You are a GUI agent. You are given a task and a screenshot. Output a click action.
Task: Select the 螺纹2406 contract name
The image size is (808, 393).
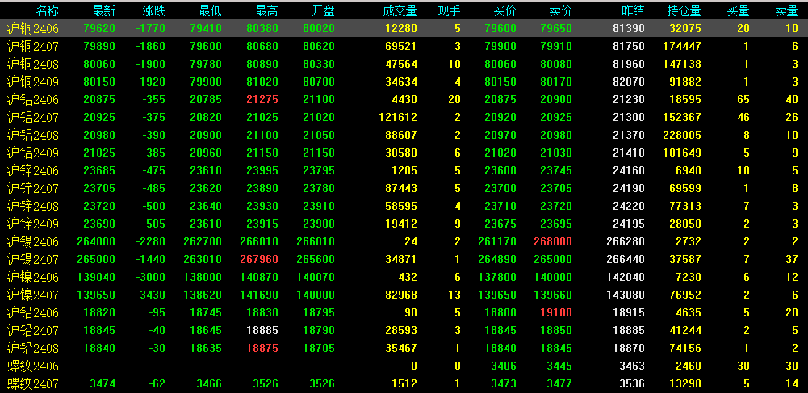tap(32, 366)
